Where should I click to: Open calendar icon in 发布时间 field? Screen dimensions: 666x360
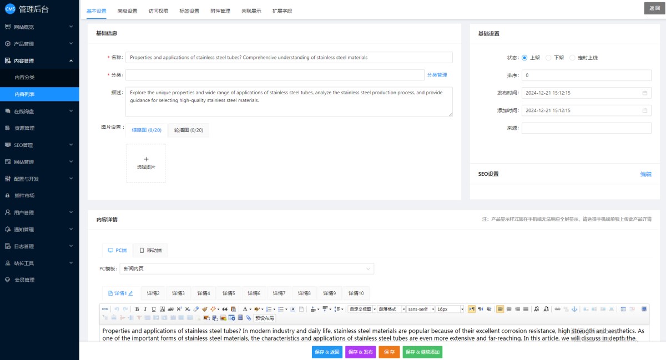(x=644, y=93)
